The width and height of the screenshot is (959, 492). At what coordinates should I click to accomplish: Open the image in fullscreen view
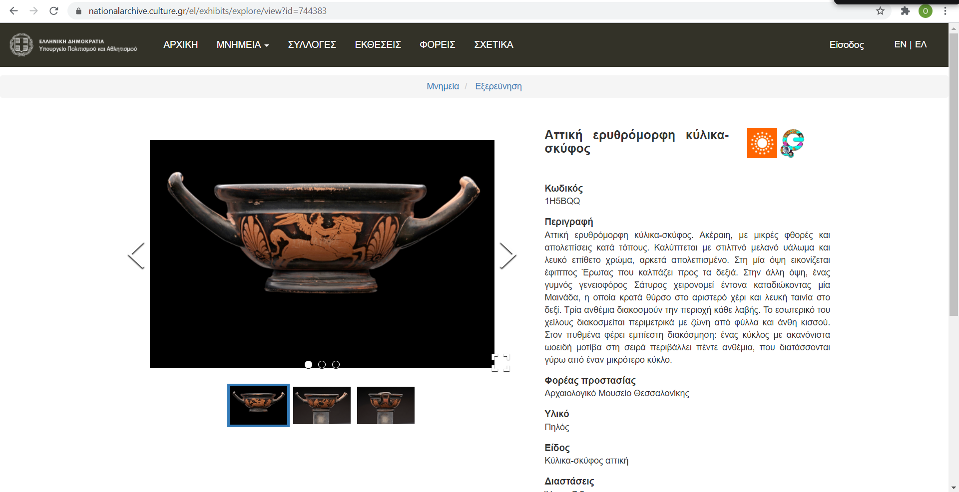point(500,363)
